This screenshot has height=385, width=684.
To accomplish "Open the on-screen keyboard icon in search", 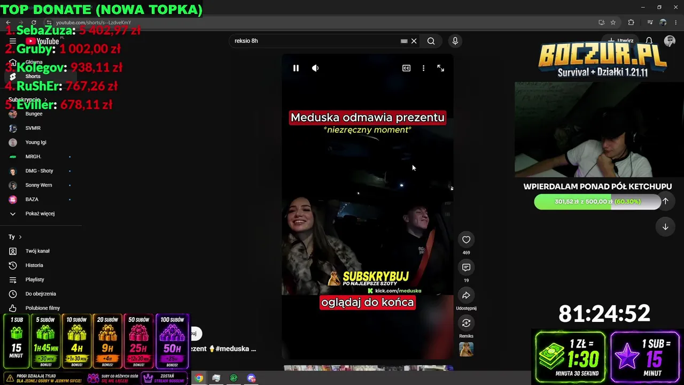I will tap(404, 41).
